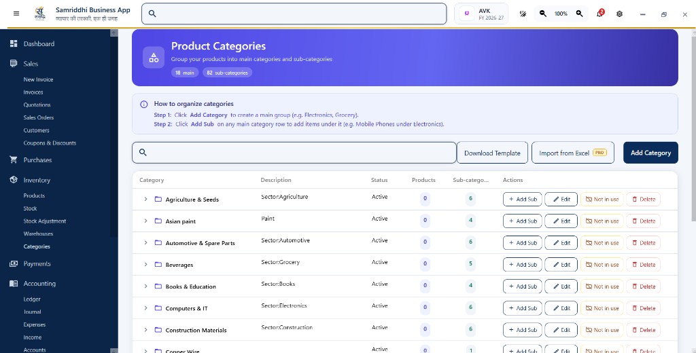Click folder icon for Asian paint
Viewport: 696px width, 353px height.
(158, 221)
